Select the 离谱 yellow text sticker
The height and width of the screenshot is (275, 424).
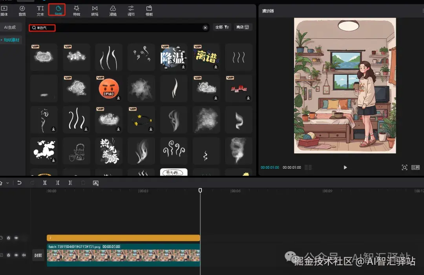click(x=206, y=57)
